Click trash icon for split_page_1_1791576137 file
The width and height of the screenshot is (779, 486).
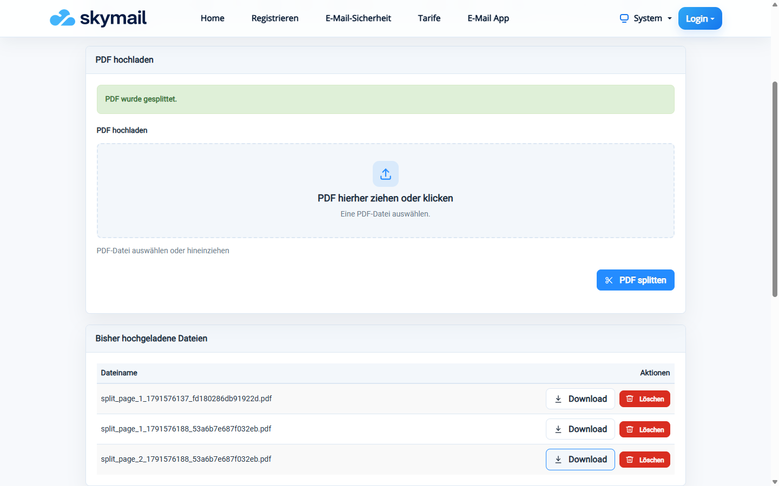pyautogui.click(x=630, y=399)
